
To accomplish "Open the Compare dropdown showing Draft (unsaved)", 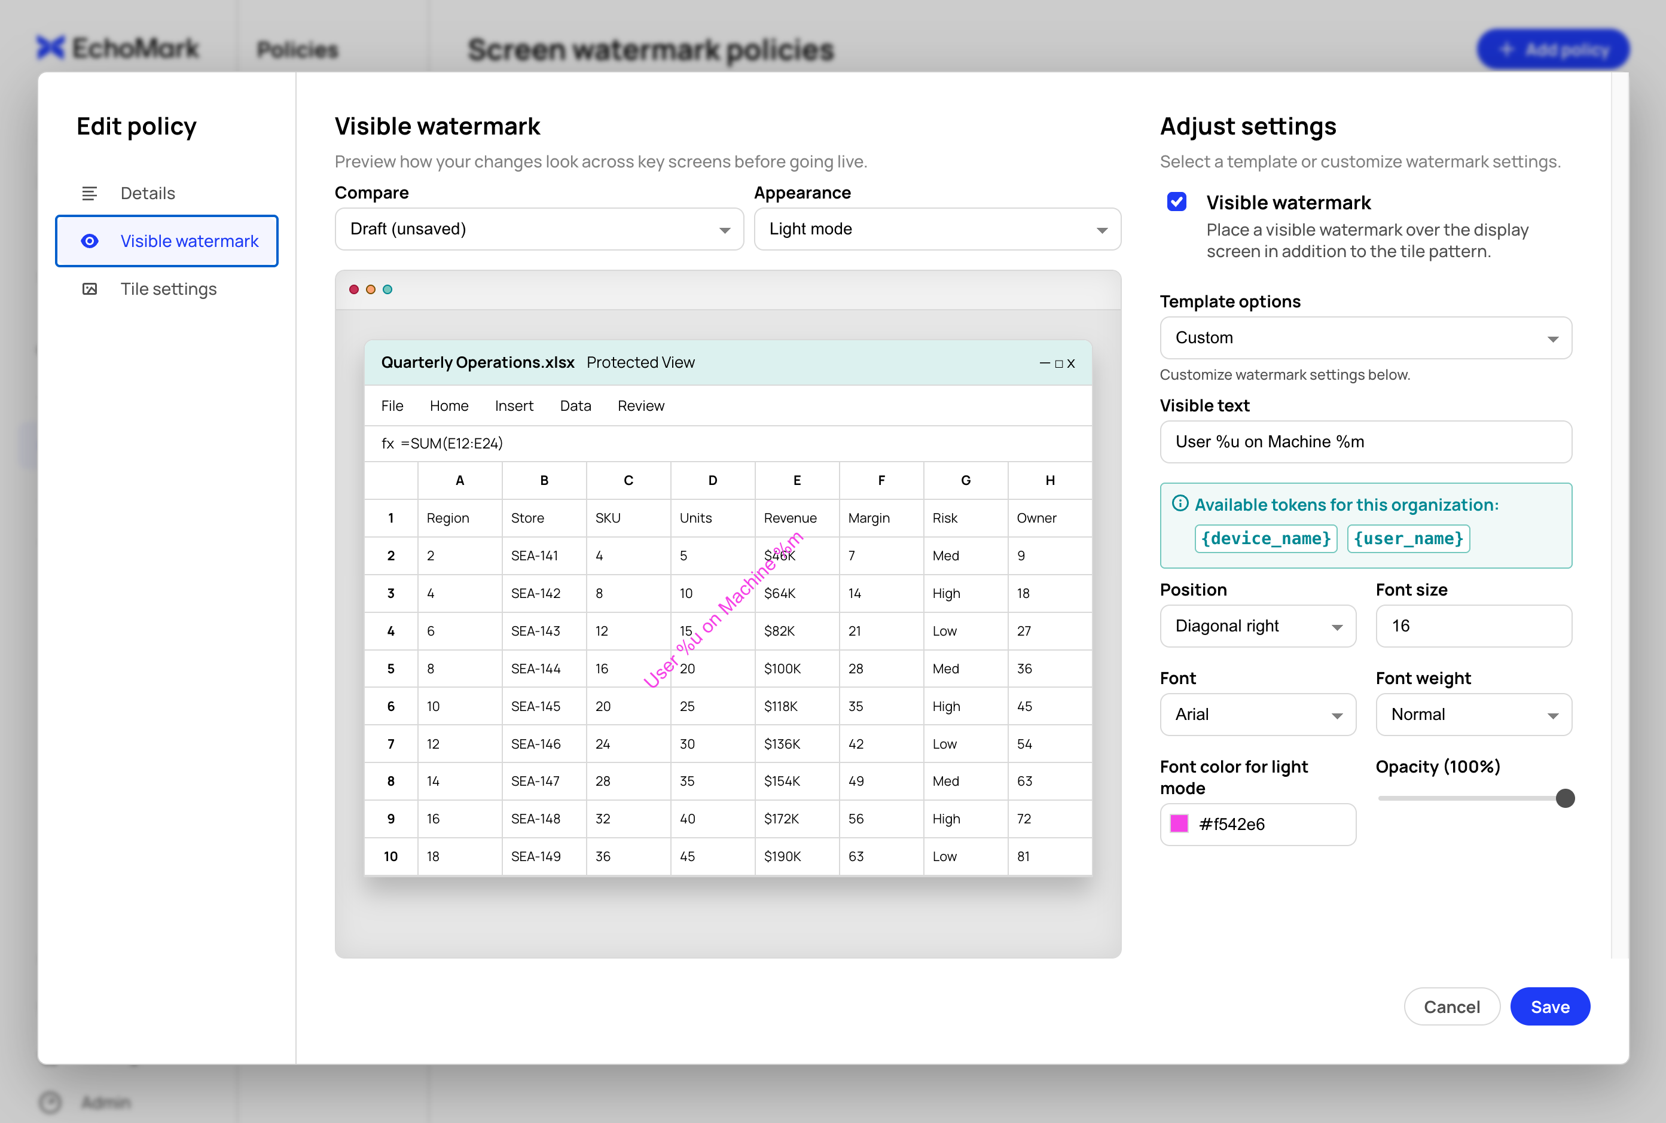I will (539, 229).
